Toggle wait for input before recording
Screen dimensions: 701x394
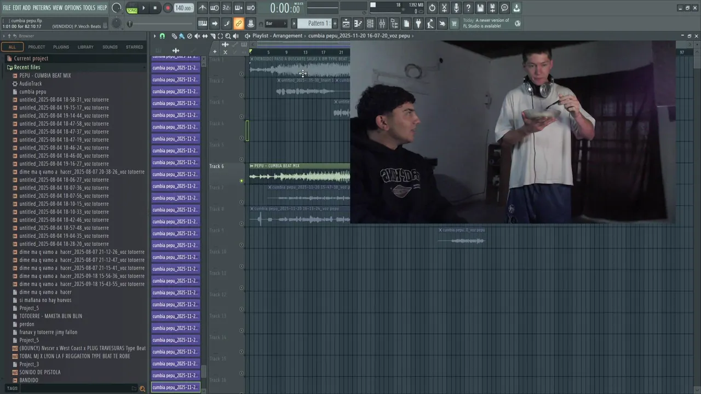pyautogui.click(x=215, y=8)
